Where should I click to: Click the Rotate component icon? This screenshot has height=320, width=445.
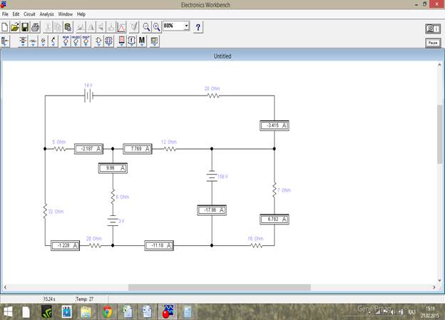coord(81,27)
